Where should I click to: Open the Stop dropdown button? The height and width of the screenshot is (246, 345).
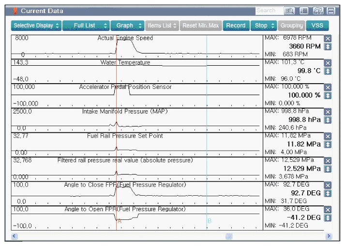tap(264, 26)
